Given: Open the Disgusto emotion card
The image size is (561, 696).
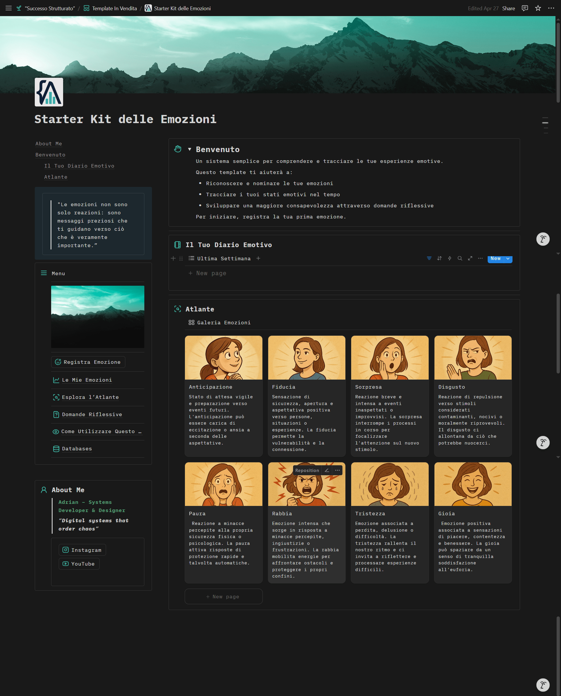Looking at the screenshot, I should click(473, 396).
